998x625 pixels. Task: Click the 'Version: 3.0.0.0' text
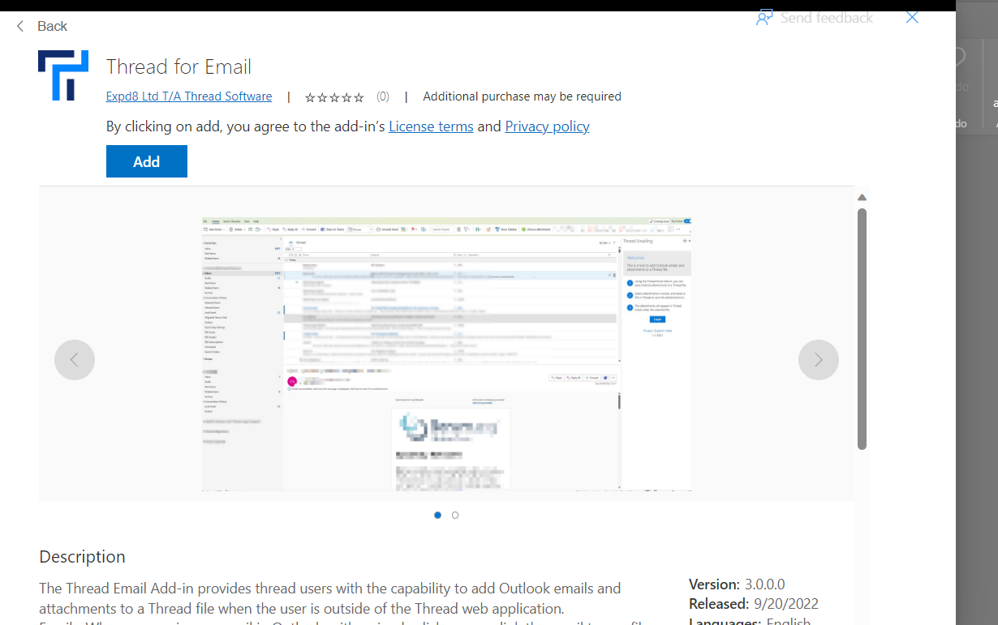point(737,584)
